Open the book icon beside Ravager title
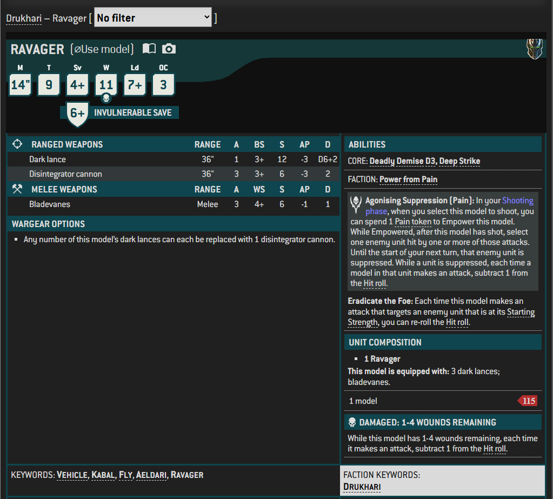Screen dimensions: 553x499 (149, 49)
